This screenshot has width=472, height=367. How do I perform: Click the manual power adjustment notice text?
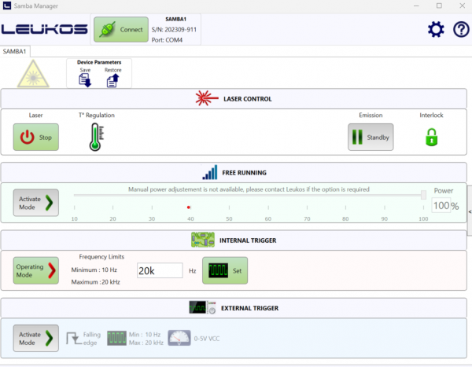[249, 189]
